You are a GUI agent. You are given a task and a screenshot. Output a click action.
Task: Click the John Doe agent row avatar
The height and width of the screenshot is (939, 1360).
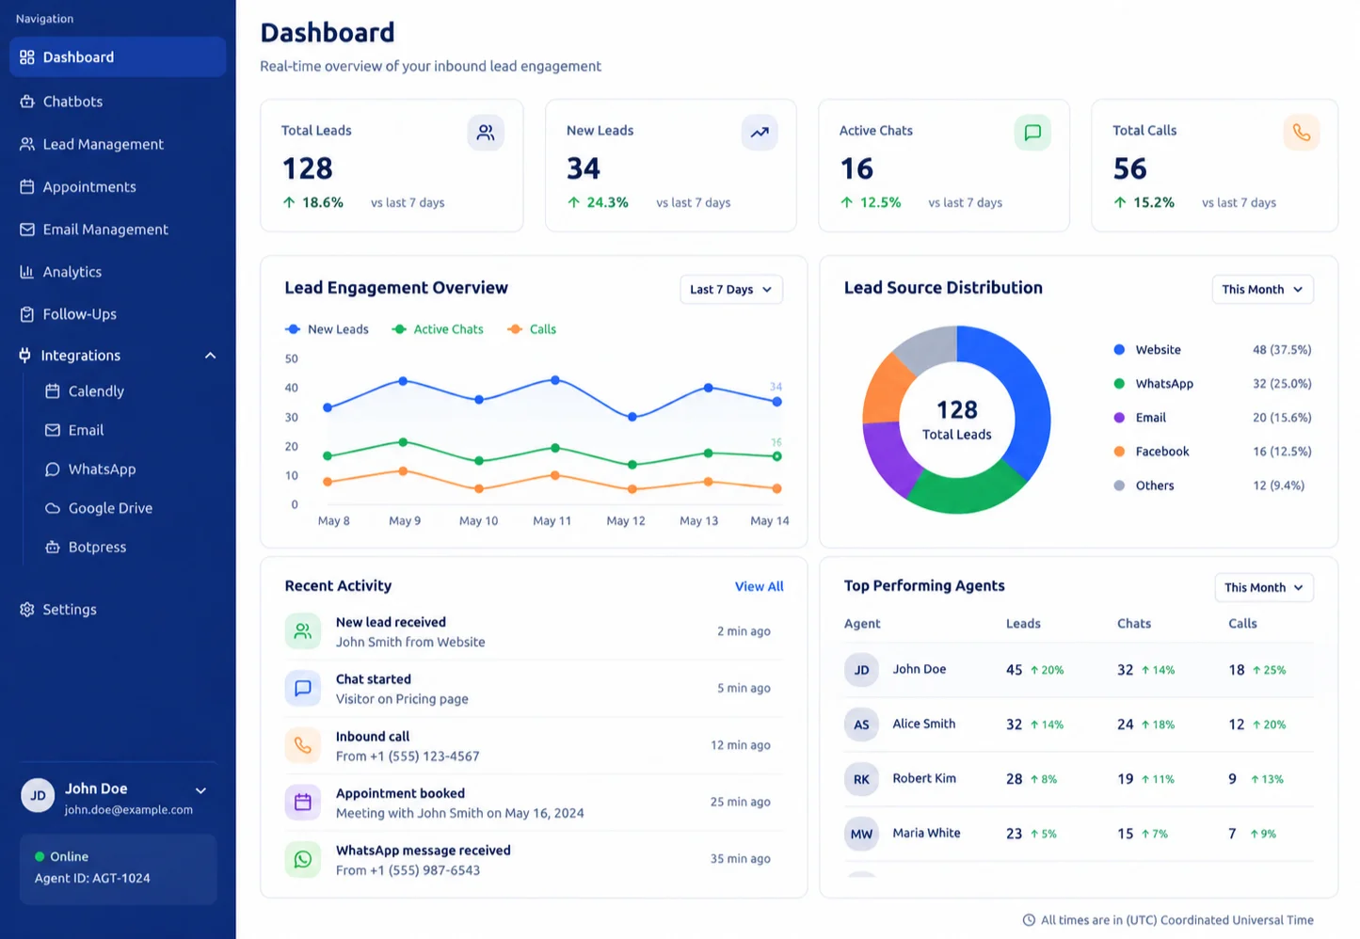[x=861, y=670]
